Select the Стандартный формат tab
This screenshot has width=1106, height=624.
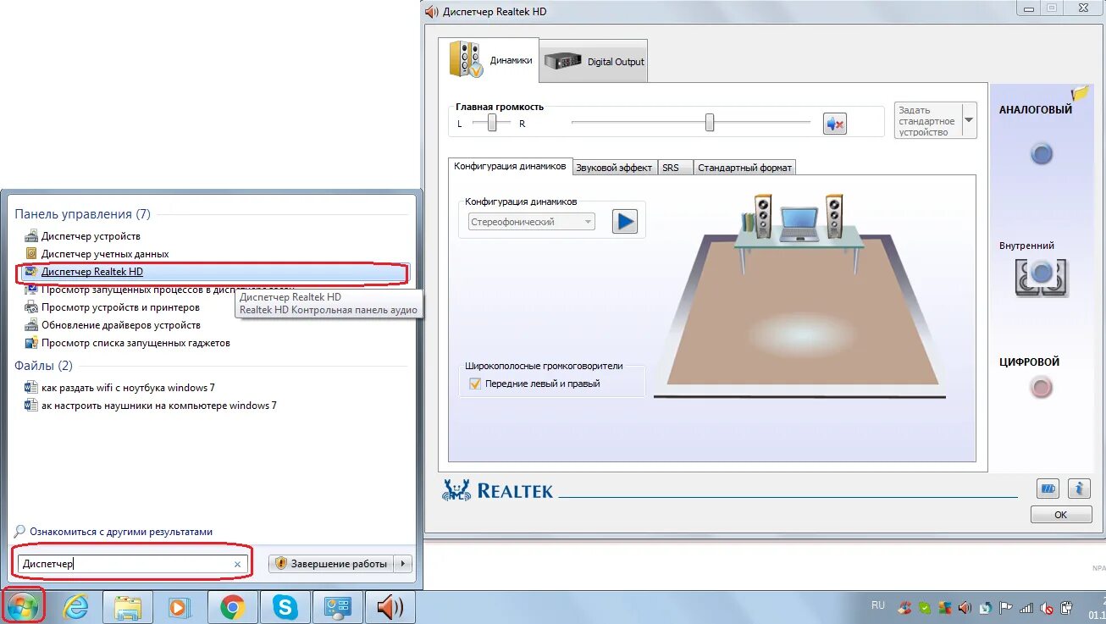tap(744, 168)
